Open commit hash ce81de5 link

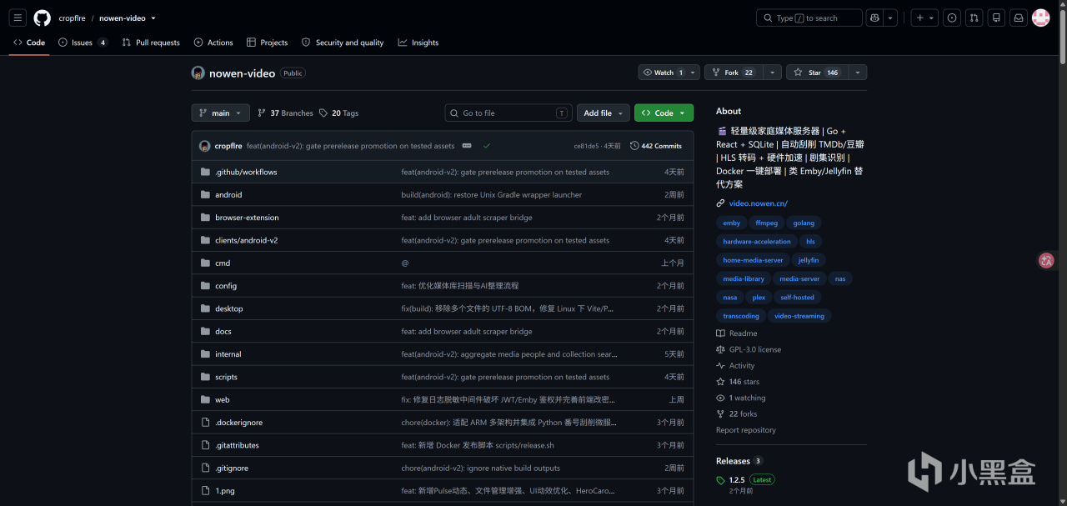(x=586, y=146)
